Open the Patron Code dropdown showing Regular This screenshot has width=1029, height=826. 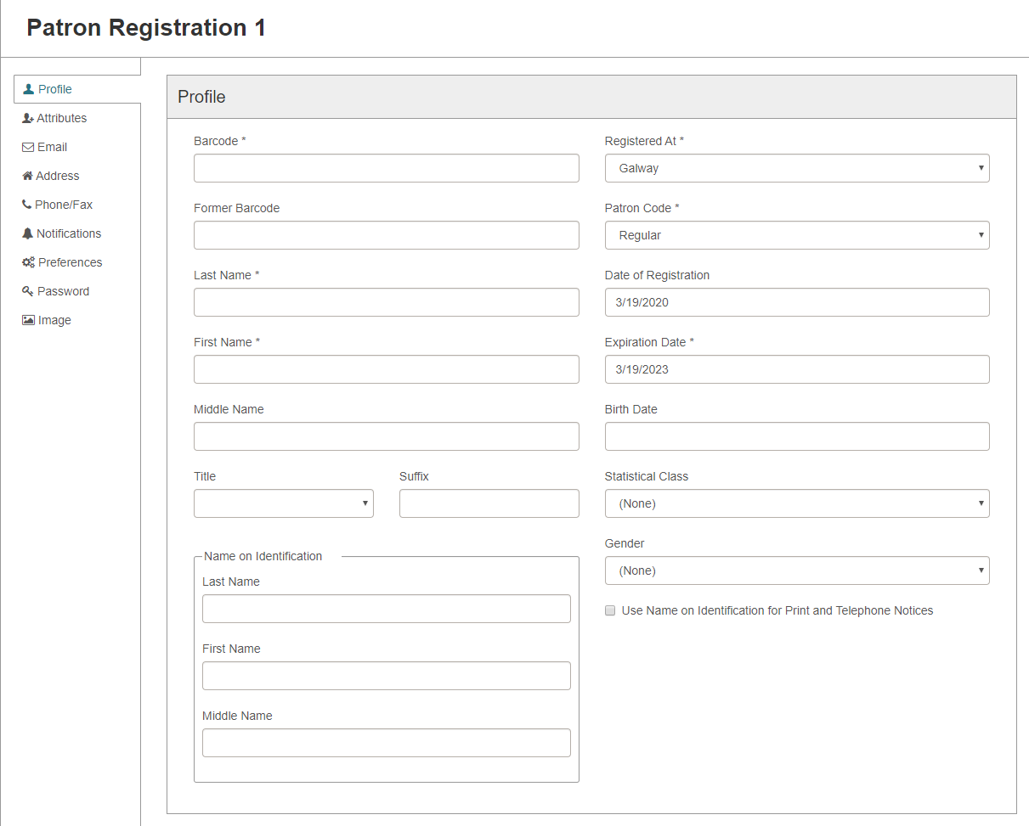(x=797, y=235)
